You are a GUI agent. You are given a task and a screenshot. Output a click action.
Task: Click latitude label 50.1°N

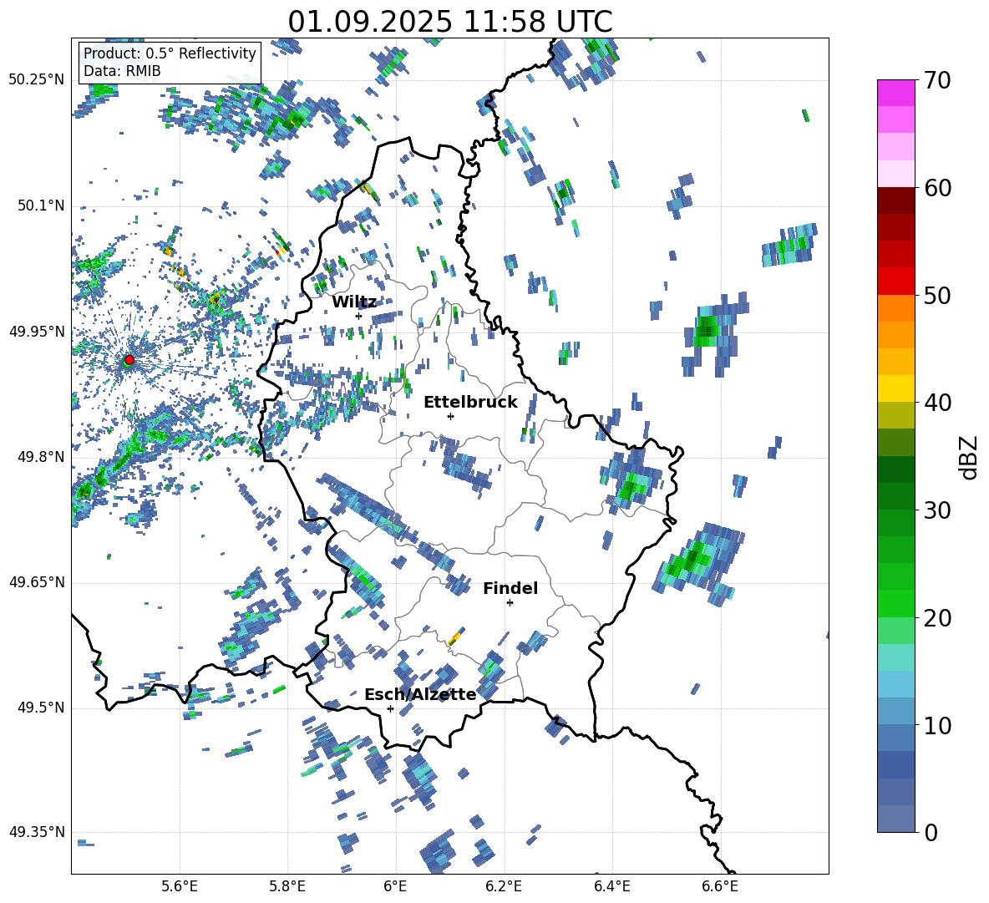[40, 206]
